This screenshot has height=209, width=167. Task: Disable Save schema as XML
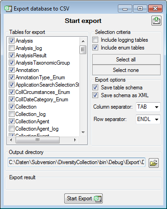95,95
